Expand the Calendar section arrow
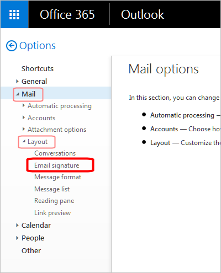Viewport: 221px width, 273px height. tap(17, 225)
